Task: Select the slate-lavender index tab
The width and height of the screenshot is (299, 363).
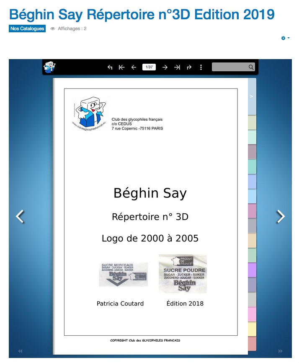Action: pos(252,285)
